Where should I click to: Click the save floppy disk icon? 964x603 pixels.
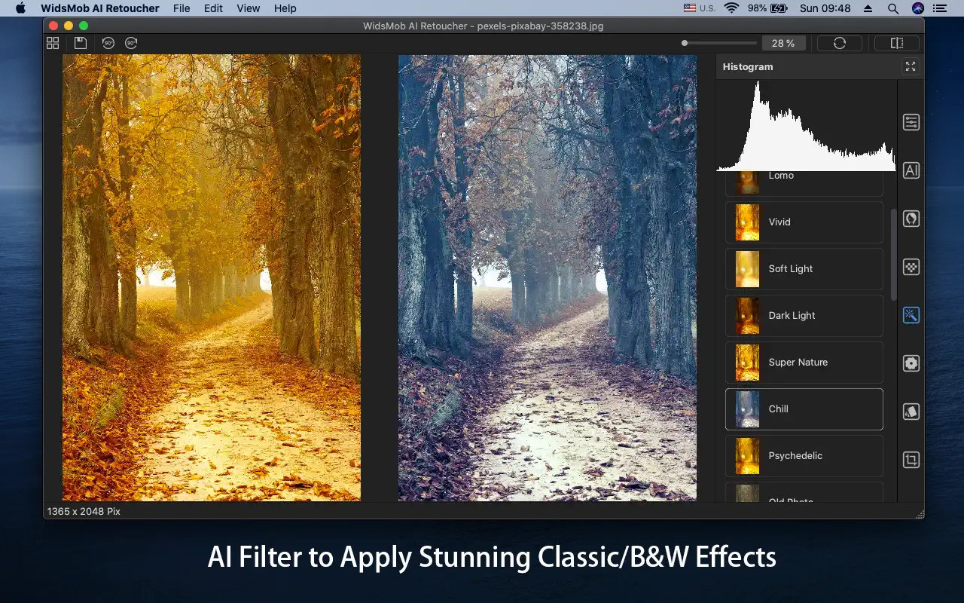(80, 44)
